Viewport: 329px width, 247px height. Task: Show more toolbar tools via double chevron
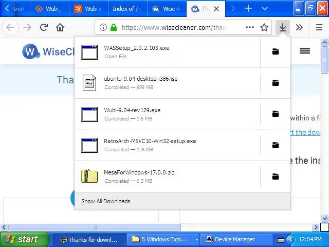point(299,27)
